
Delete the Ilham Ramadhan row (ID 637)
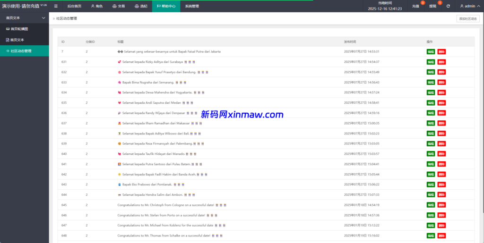point(441,123)
